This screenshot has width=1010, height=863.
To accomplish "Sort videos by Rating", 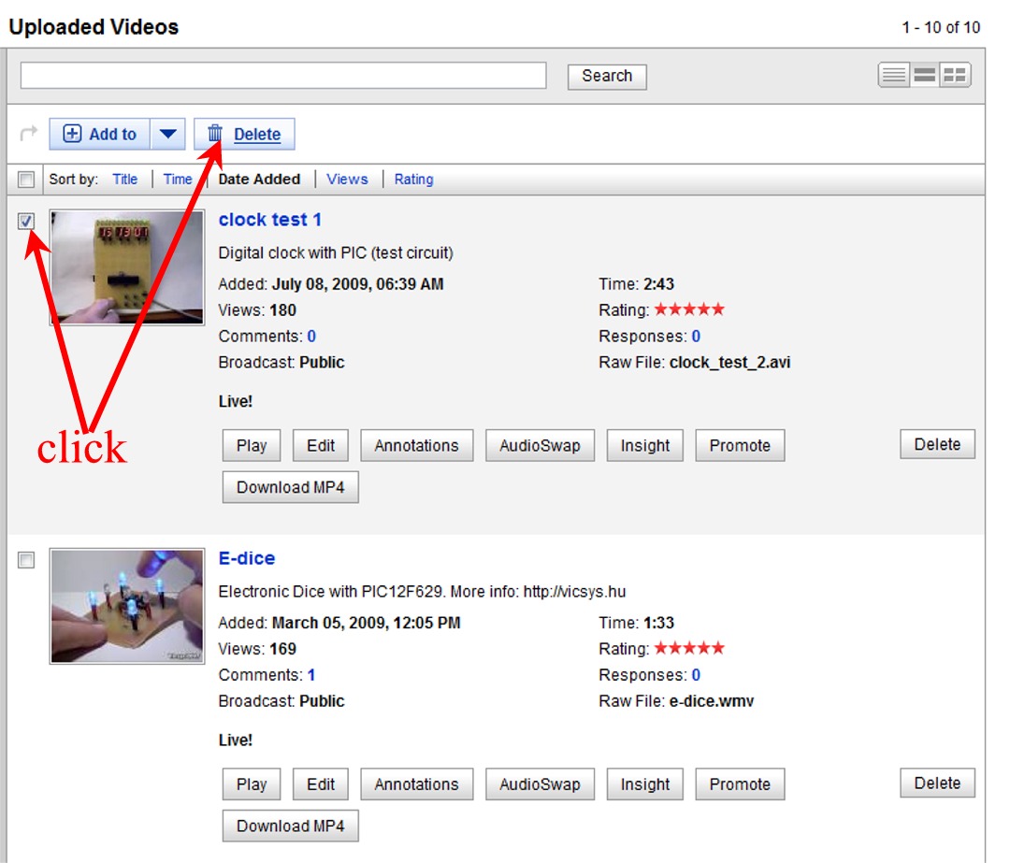I will 413,179.
